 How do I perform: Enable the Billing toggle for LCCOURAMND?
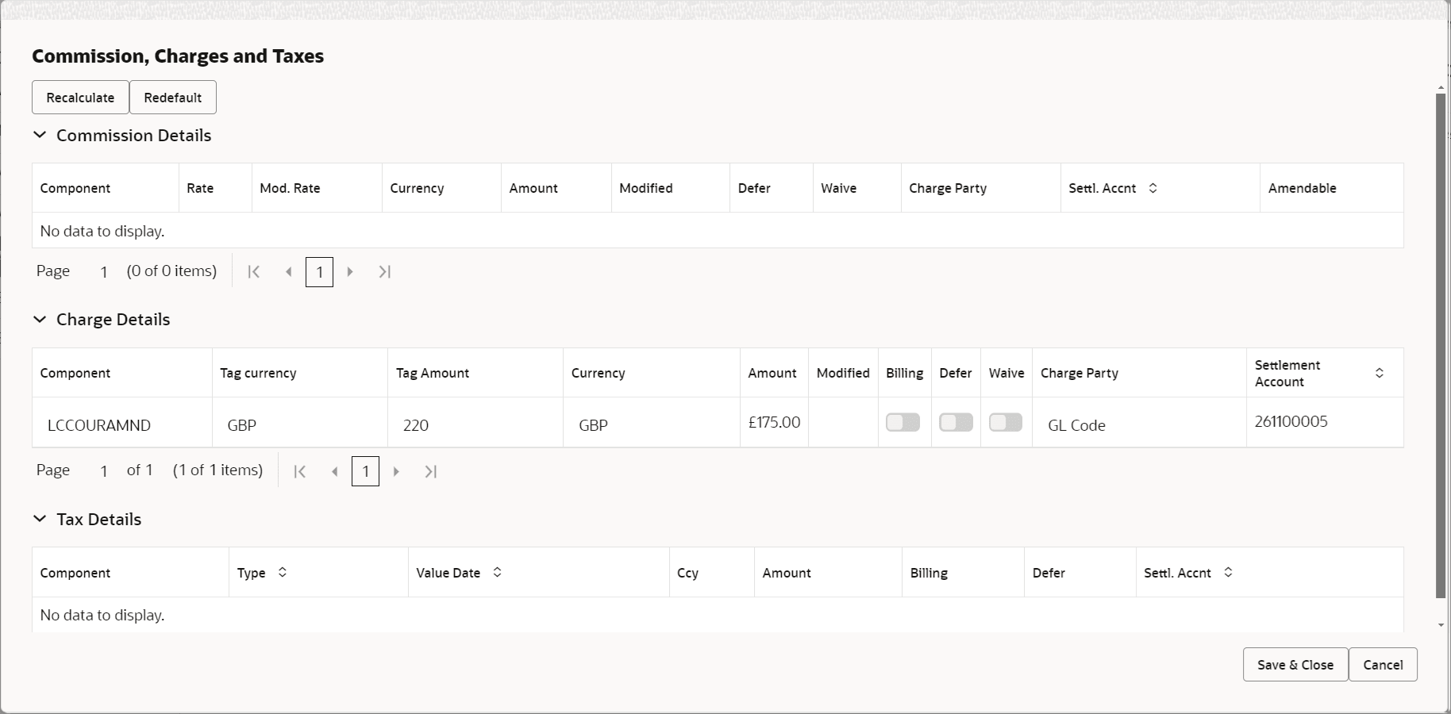902,423
